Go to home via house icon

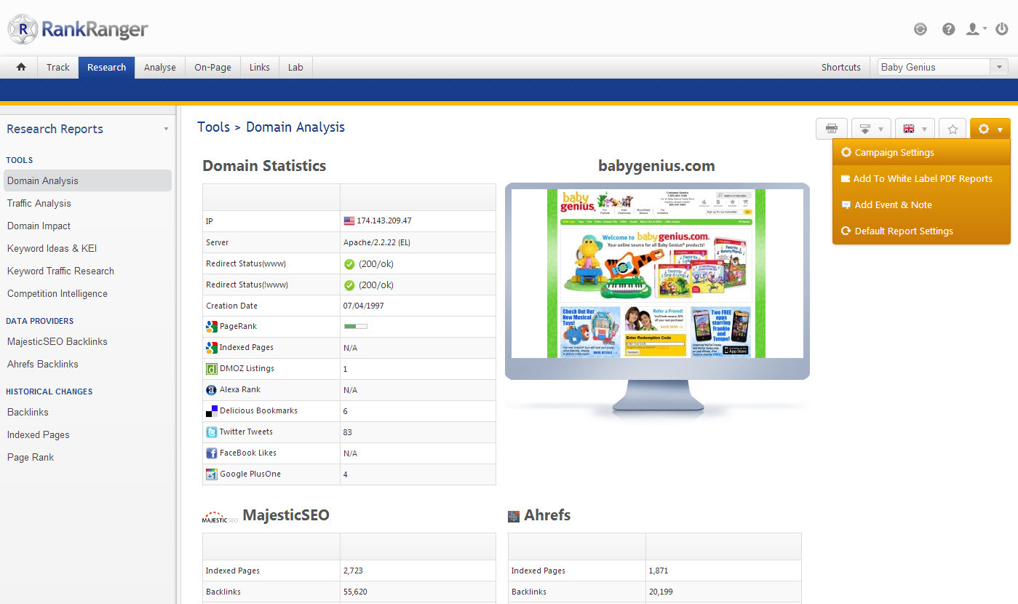21,67
